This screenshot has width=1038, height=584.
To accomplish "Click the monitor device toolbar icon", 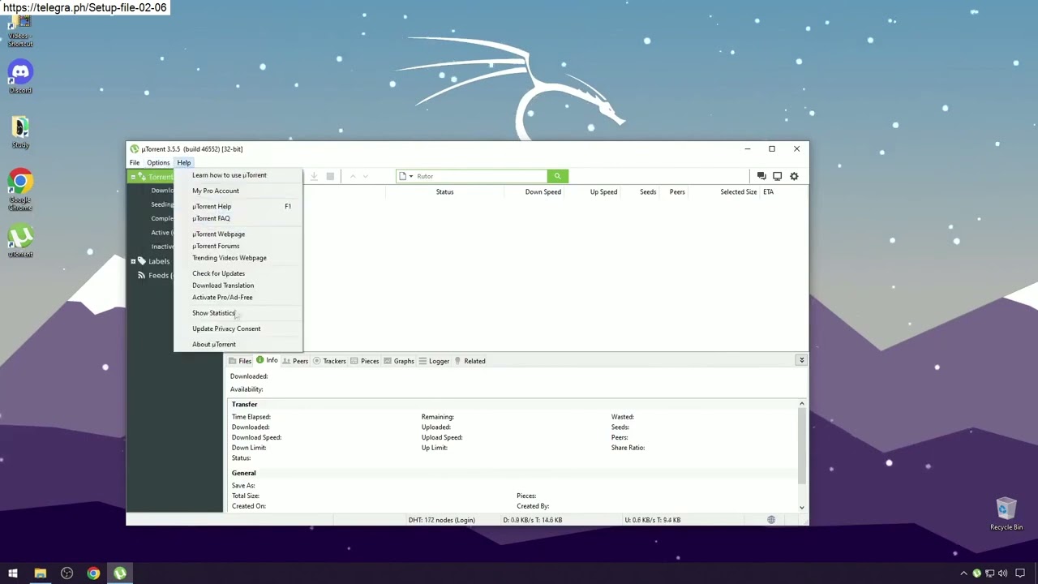I will [x=777, y=176].
